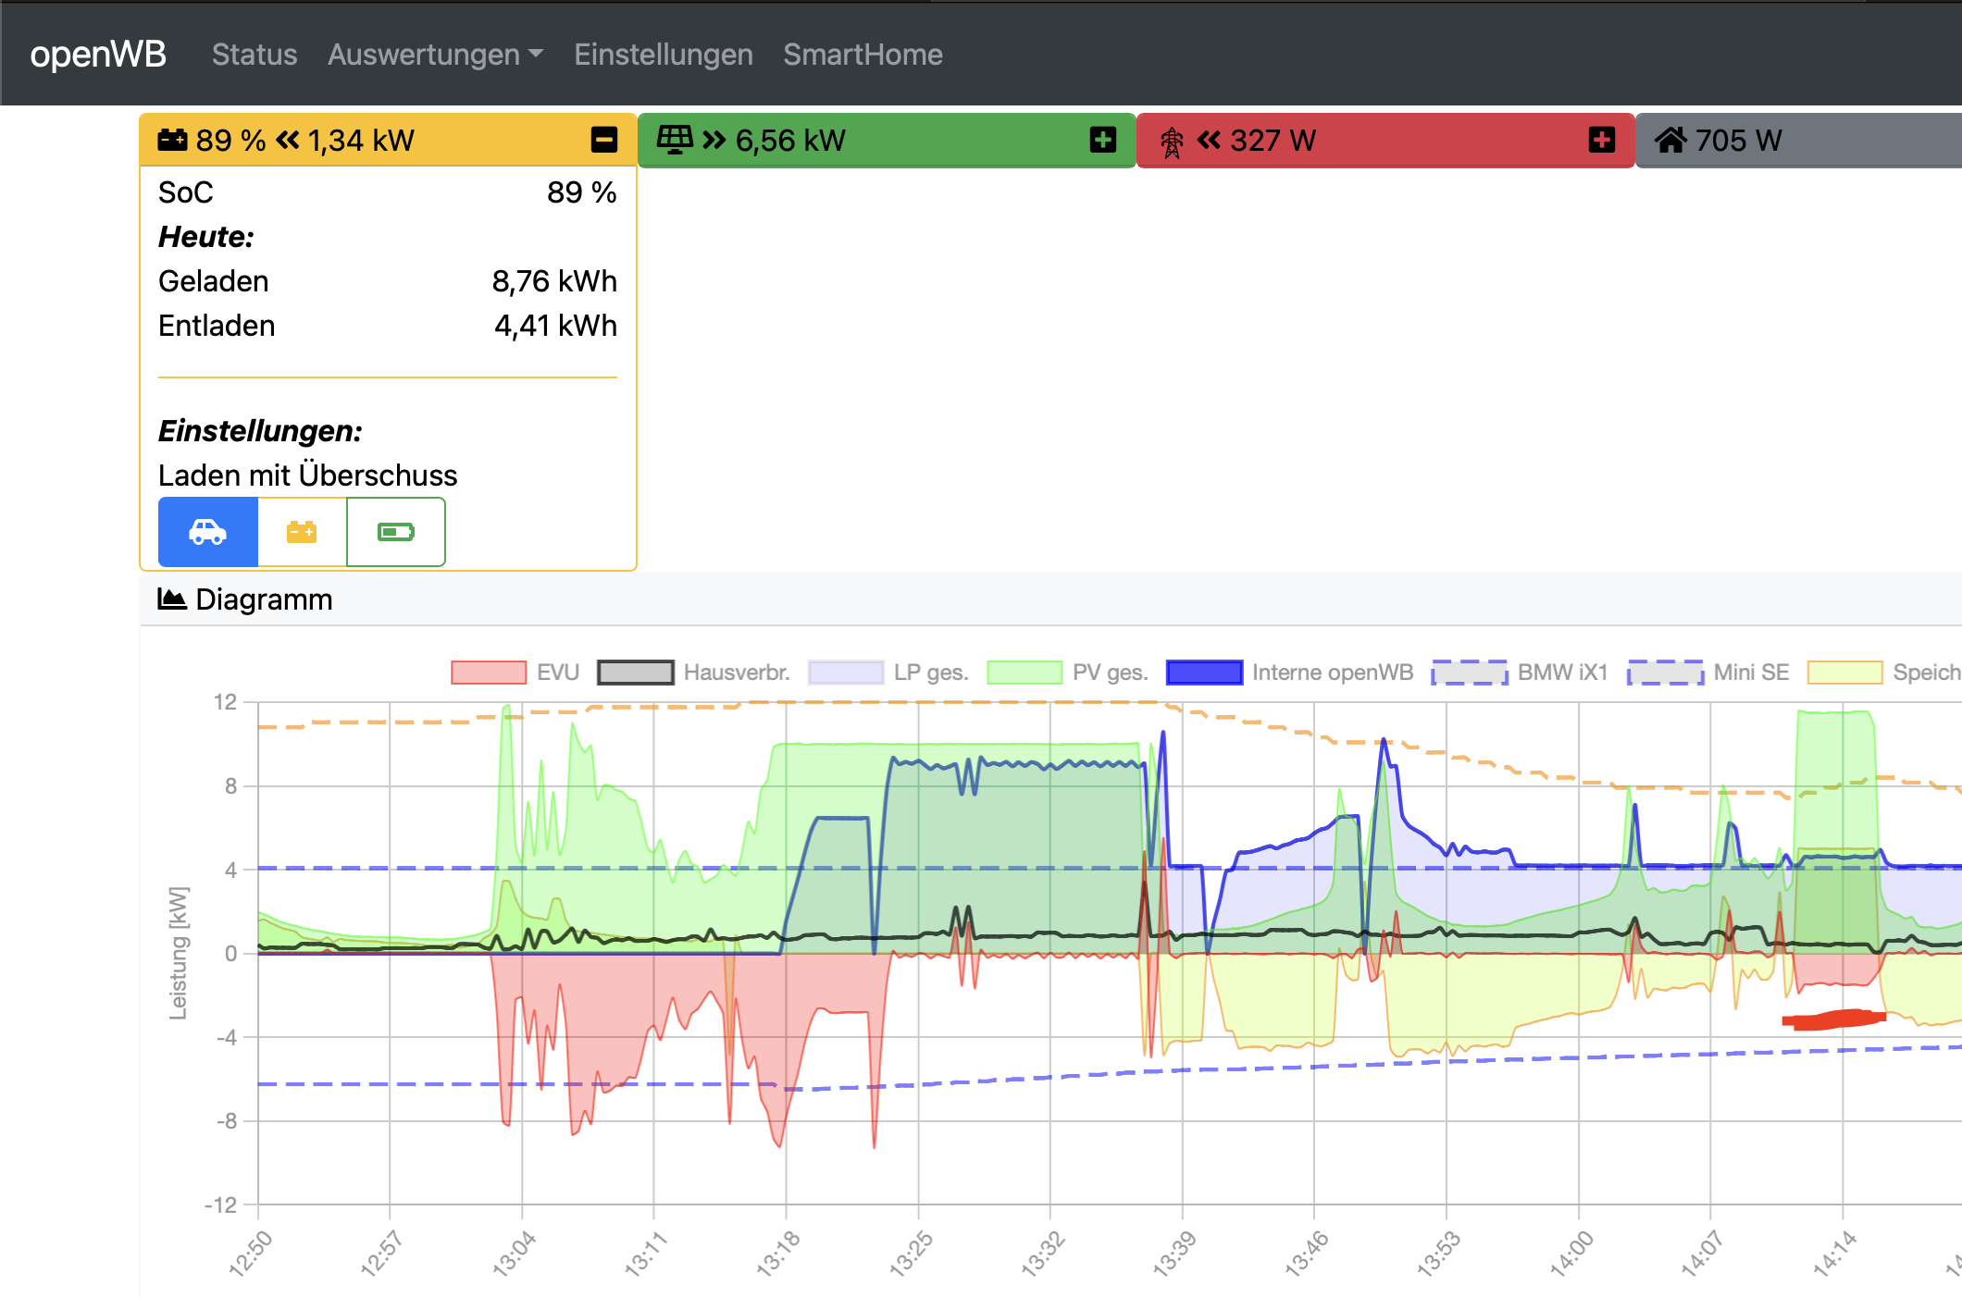1962x1297 pixels.
Task: Click the openWB brand logo
Action: 98,55
